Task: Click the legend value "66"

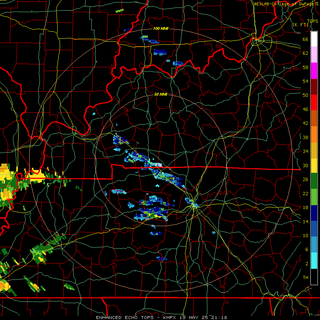Action: 305,39
